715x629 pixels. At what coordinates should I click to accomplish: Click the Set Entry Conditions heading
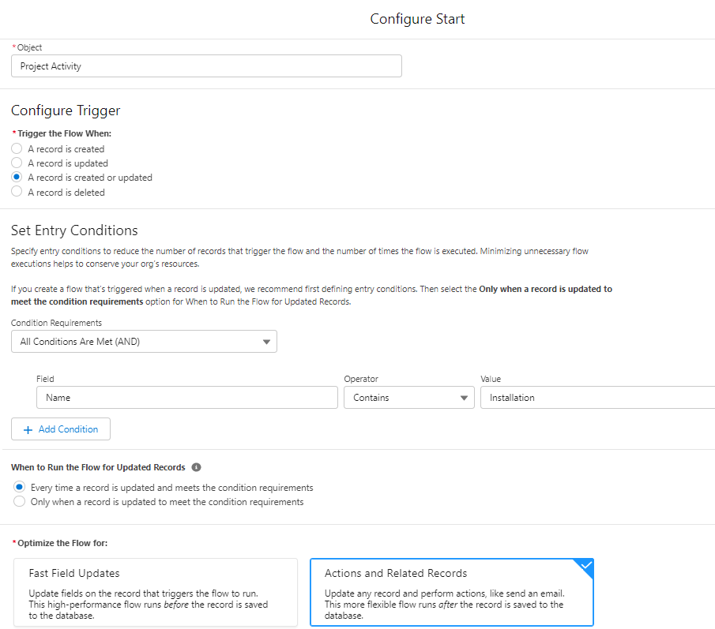[74, 230]
